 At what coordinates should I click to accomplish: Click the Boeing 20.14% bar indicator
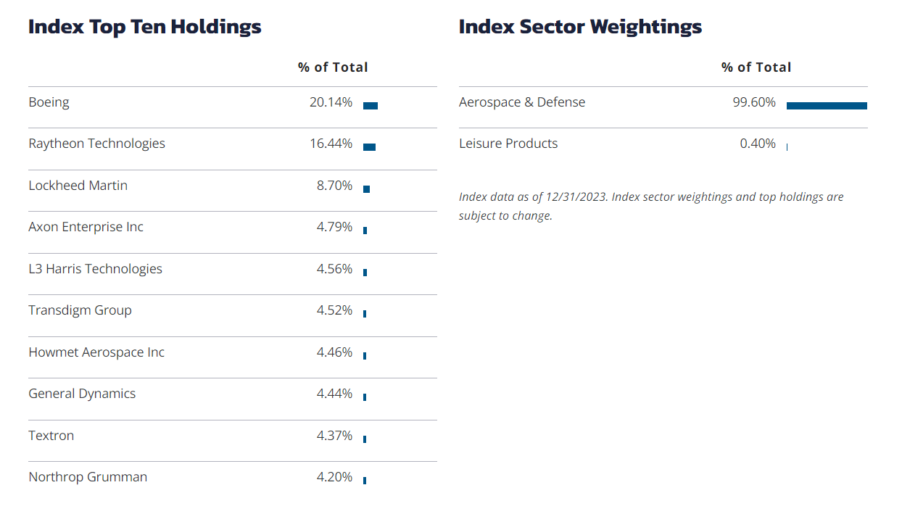coord(371,106)
